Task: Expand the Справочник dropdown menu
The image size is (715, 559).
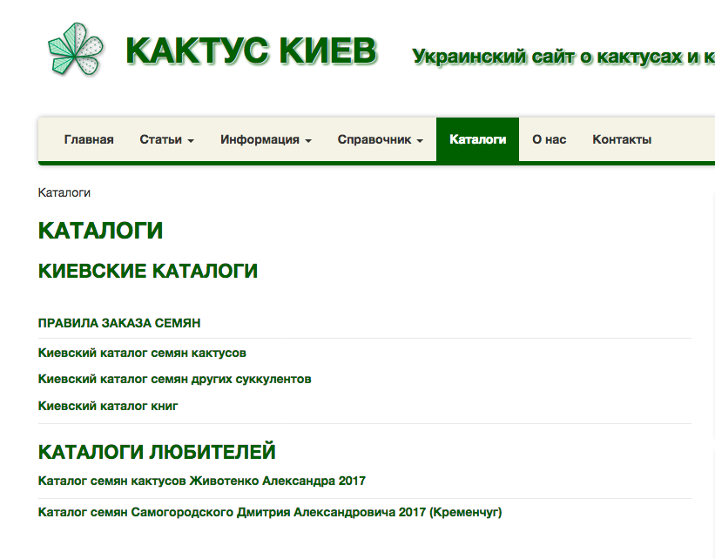Action: pyautogui.click(x=381, y=139)
